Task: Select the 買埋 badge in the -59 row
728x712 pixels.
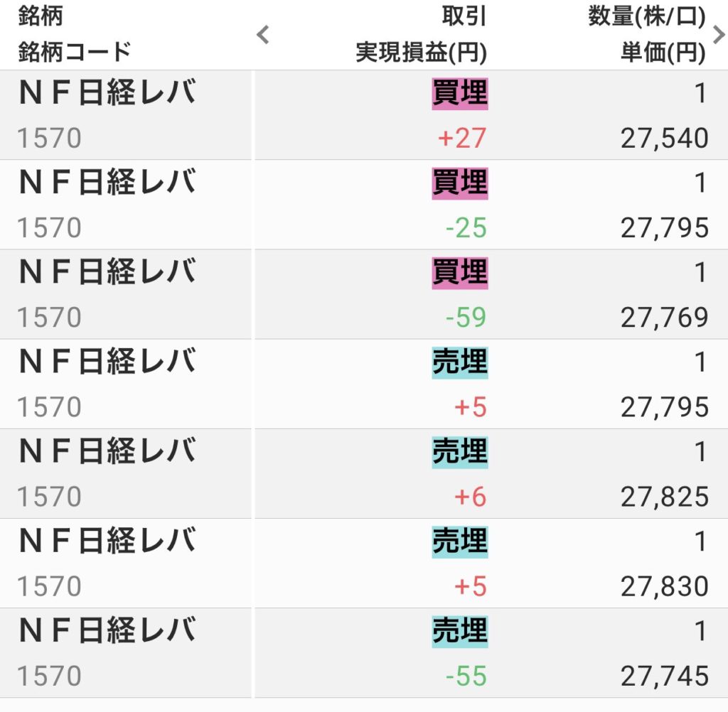Action: pyautogui.click(x=460, y=273)
